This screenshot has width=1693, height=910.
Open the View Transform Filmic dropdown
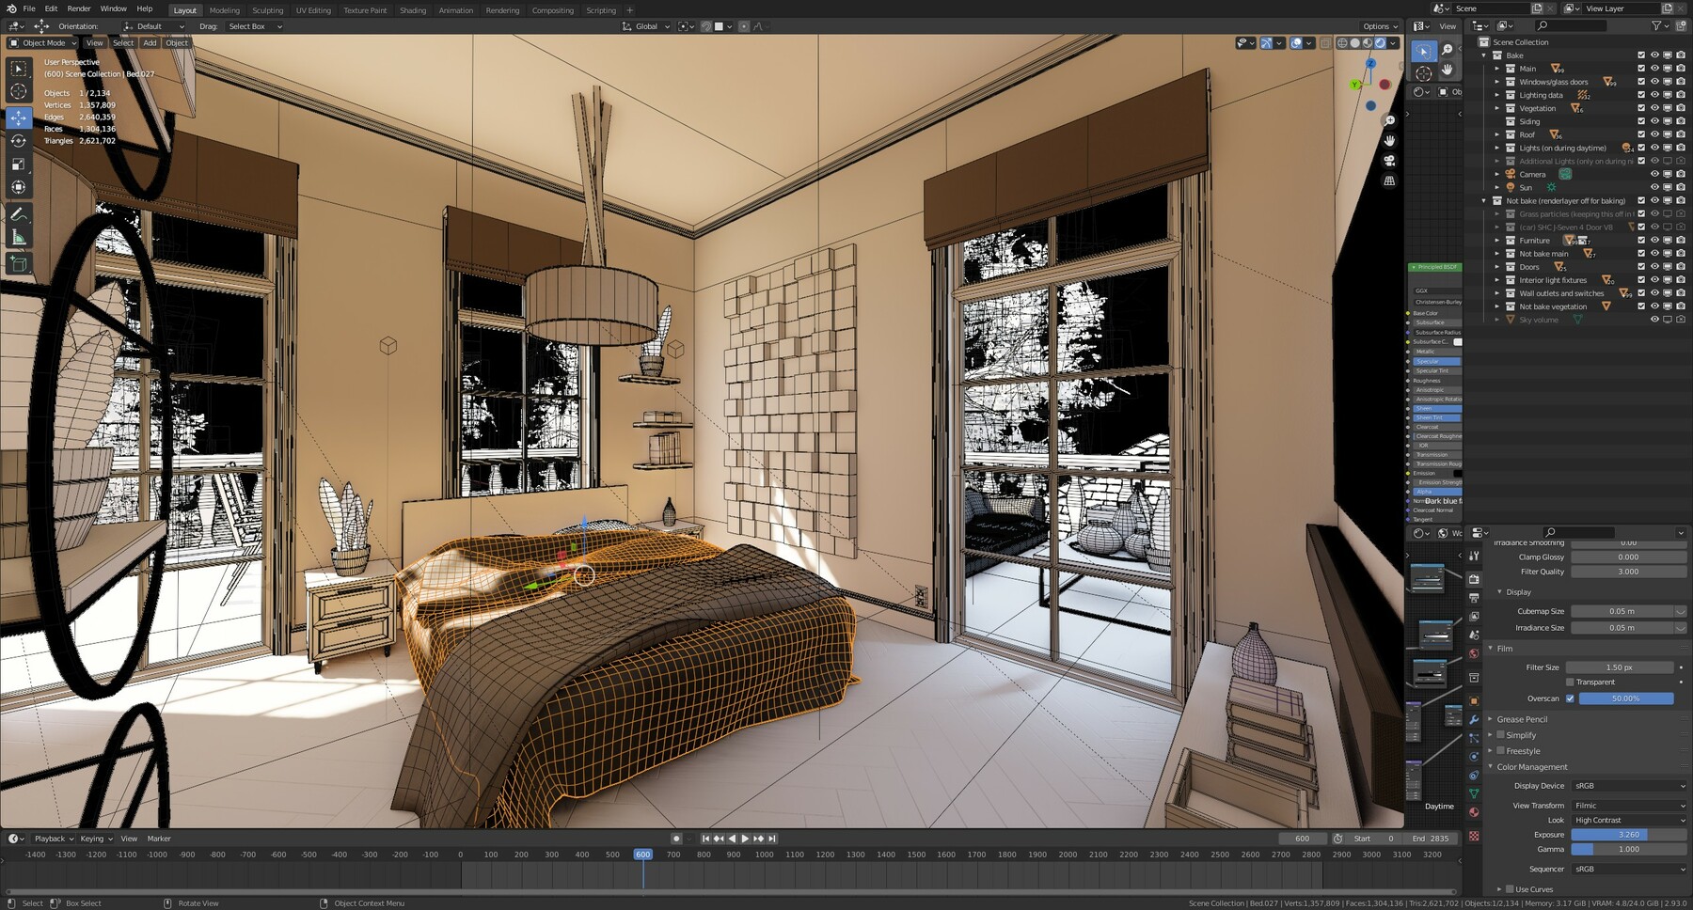point(1629,806)
